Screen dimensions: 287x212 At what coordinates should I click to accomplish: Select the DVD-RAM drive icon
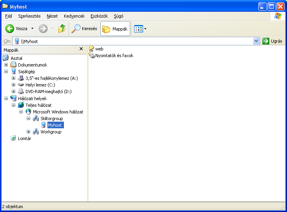(x=21, y=91)
